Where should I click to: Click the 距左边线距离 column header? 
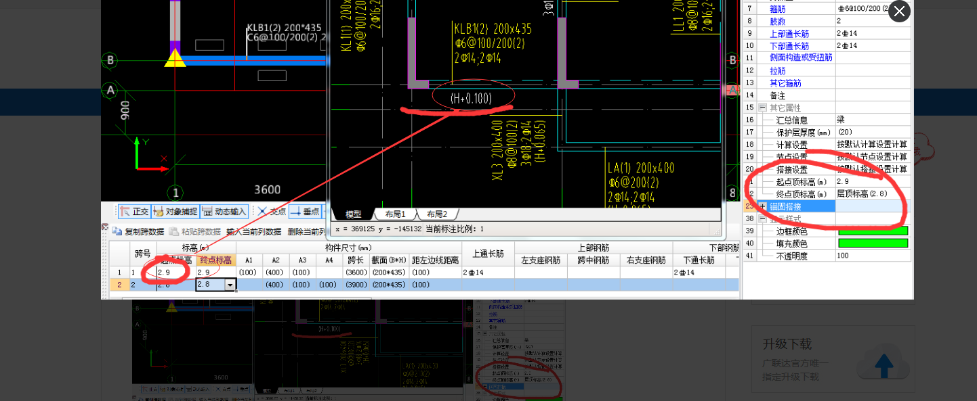[436, 260]
